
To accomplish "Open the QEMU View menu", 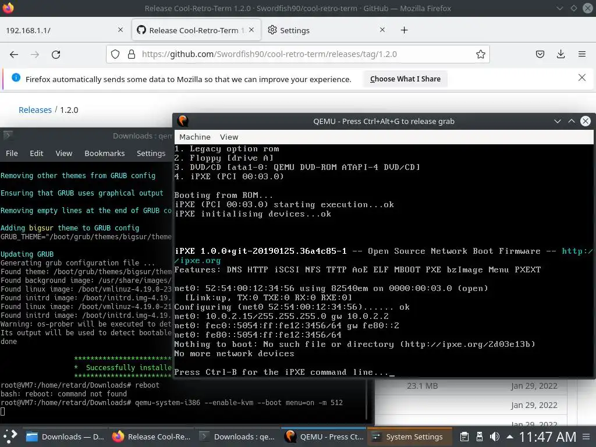I will pyautogui.click(x=229, y=137).
